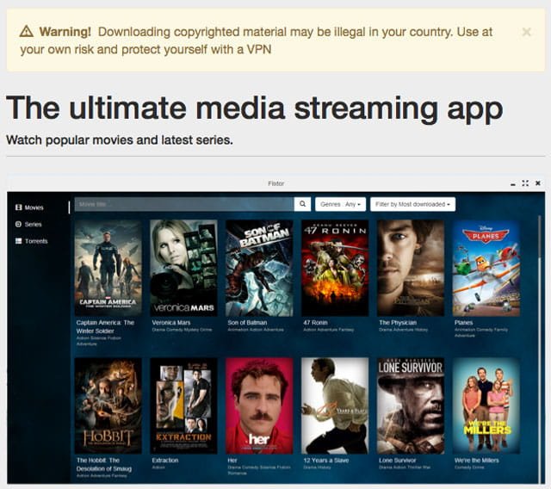Image resolution: width=551 pixels, height=489 pixels.
Task: Select the Captain America poster
Action: [x=108, y=268]
